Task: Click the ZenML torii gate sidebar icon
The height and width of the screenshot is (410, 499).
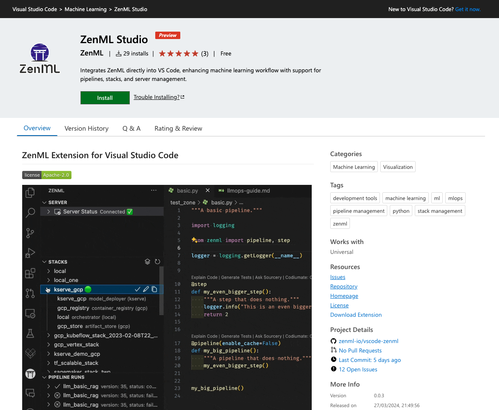Action: [x=30, y=373]
